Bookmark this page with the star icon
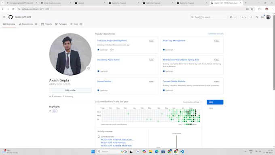This screenshot has height=155, width=275. (252, 9)
